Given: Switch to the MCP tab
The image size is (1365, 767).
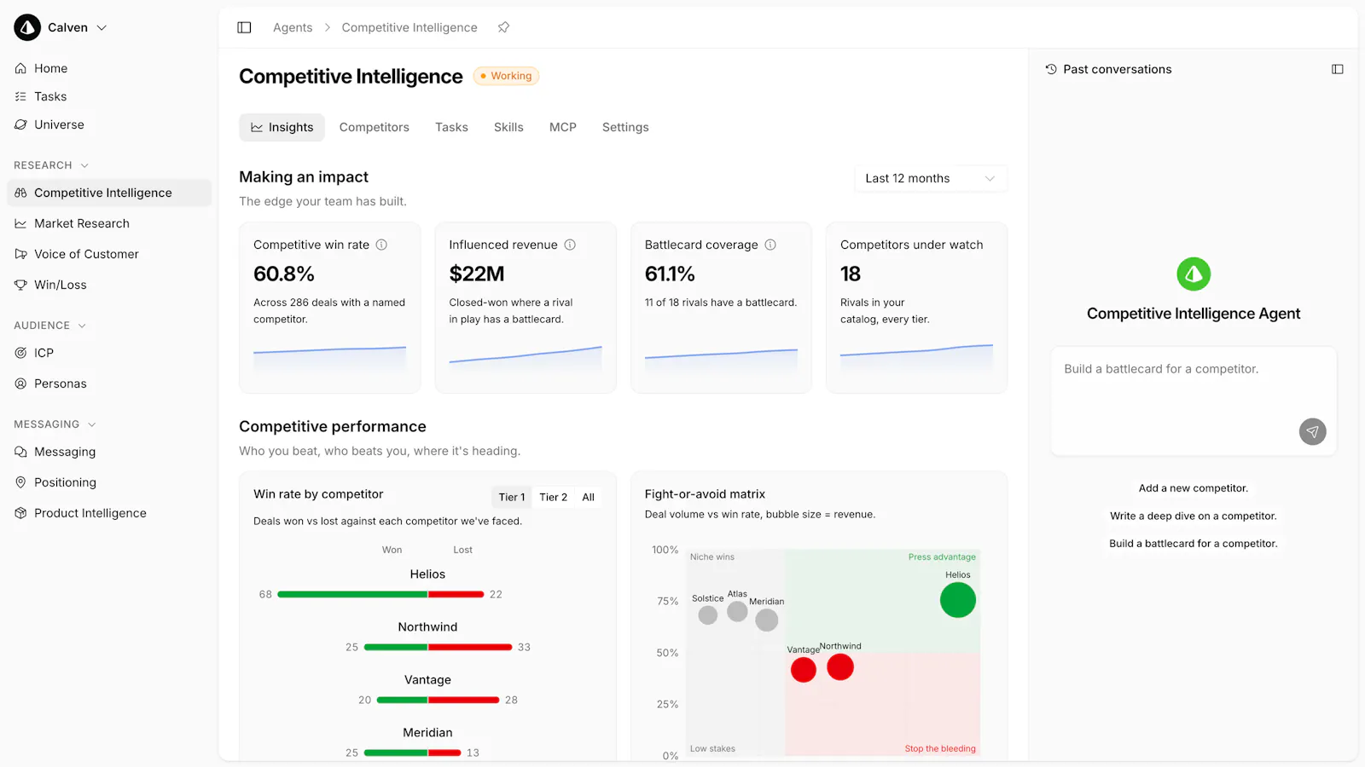Looking at the screenshot, I should click(x=563, y=127).
